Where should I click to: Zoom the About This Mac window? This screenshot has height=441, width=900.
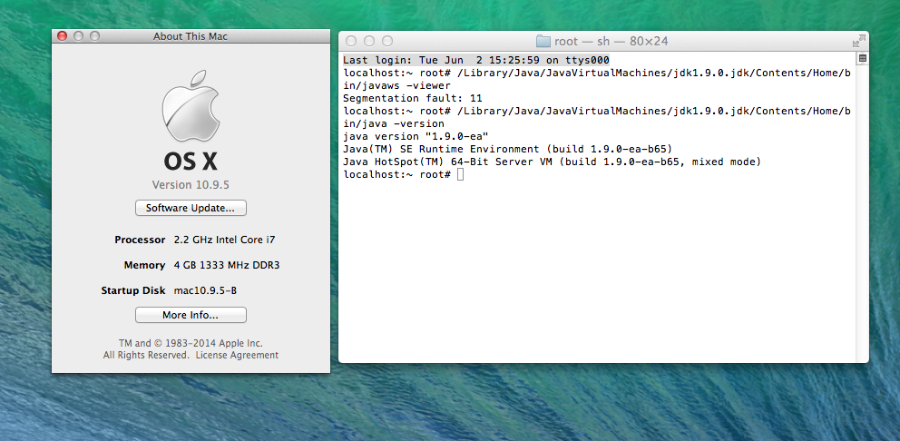(94, 36)
